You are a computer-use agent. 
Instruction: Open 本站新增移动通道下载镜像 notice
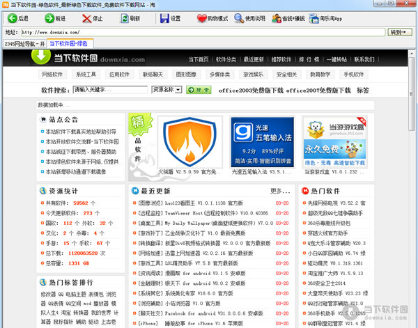[76, 172]
